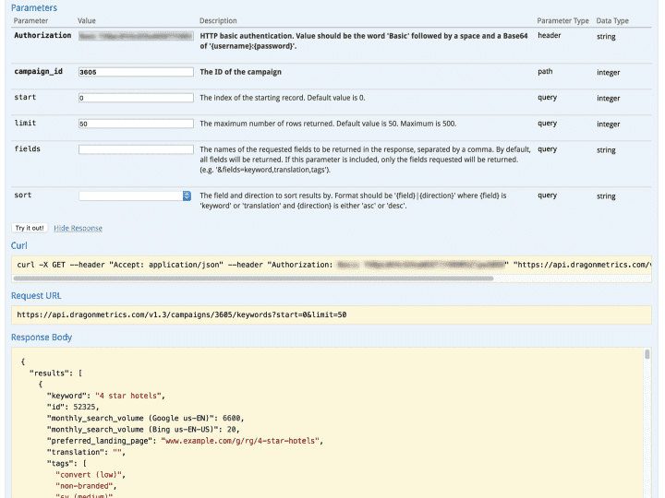Click the Response Body heading
This screenshot has height=498, width=665.
pos(42,338)
